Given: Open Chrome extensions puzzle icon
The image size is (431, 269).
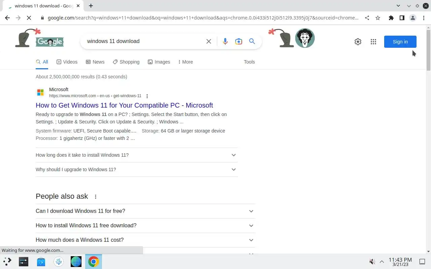Looking at the screenshot, I should [391, 18].
